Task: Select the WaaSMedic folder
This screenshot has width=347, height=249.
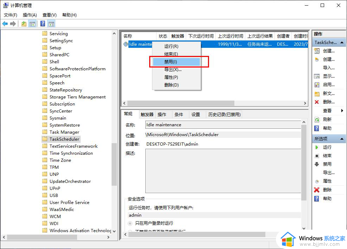Action: tap(62, 209)
